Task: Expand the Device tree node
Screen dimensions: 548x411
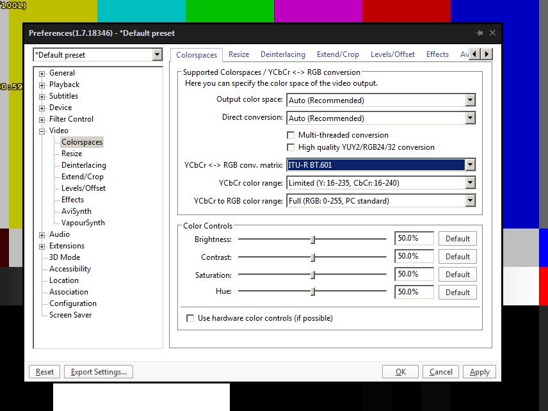Action: (42, 108)
